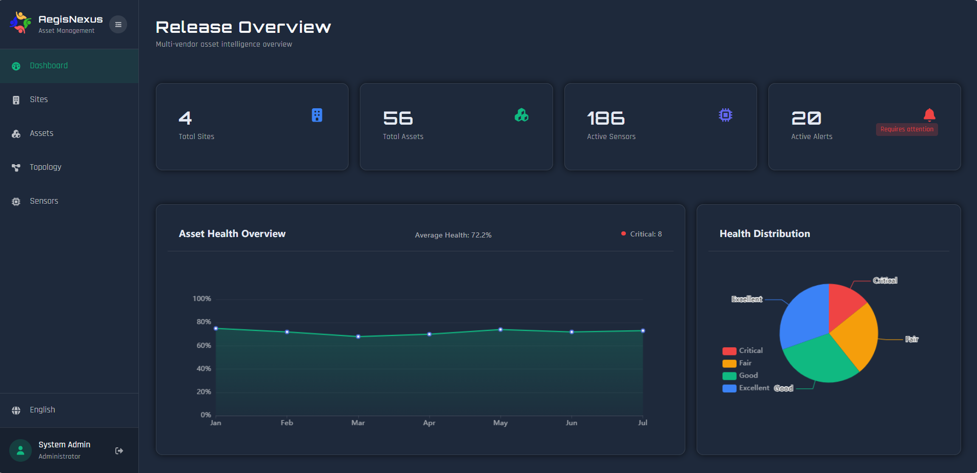Go to the Sites page

[38, 100]
